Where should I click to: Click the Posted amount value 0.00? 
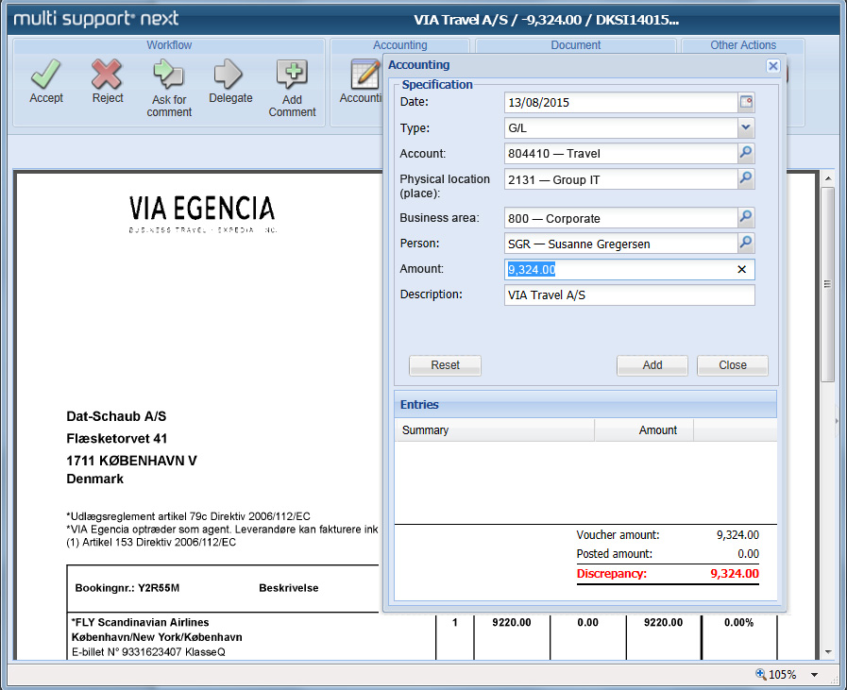coord(748,553)
